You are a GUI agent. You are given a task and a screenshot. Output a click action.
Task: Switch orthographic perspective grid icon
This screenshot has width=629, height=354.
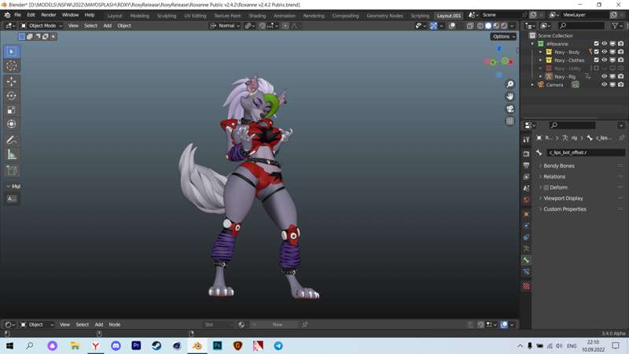point(509,121)
